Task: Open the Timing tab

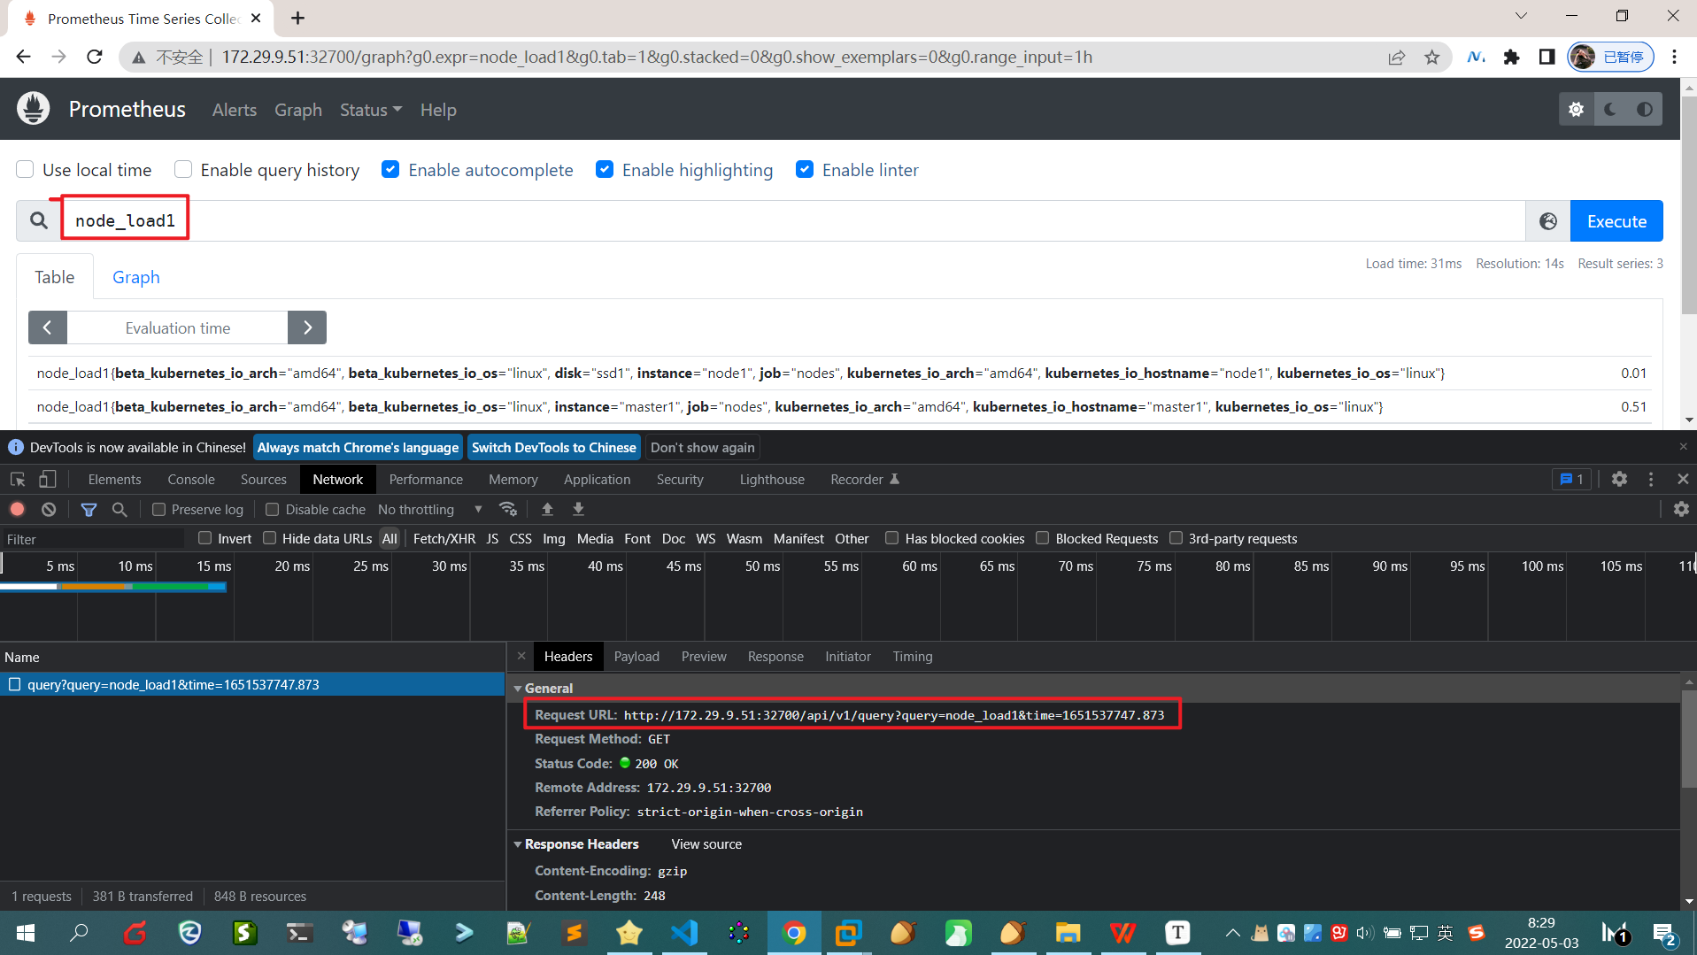Action: point(912,656)
